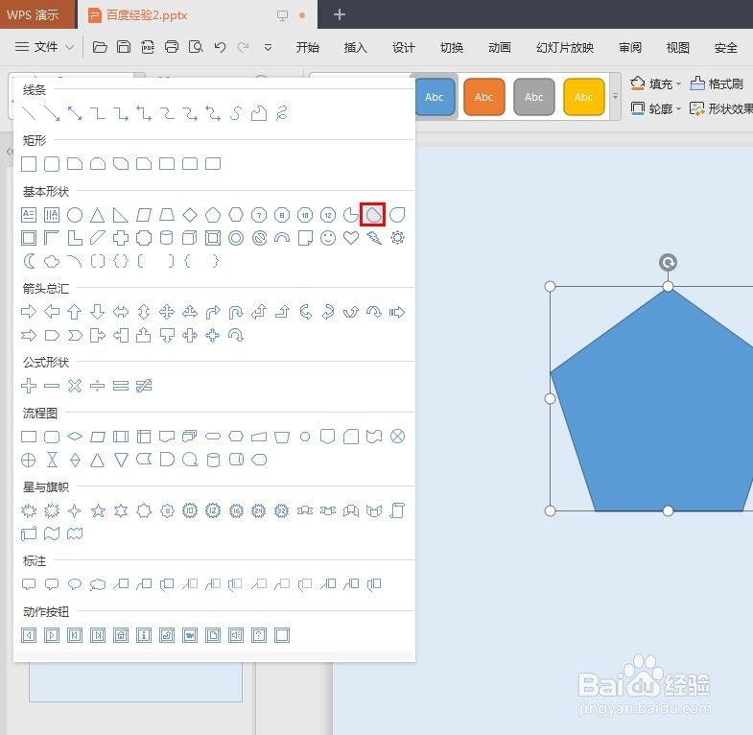Apply the gray Abc shape style
The height and width of the screenshot is (735, 753).
(534, 97)
